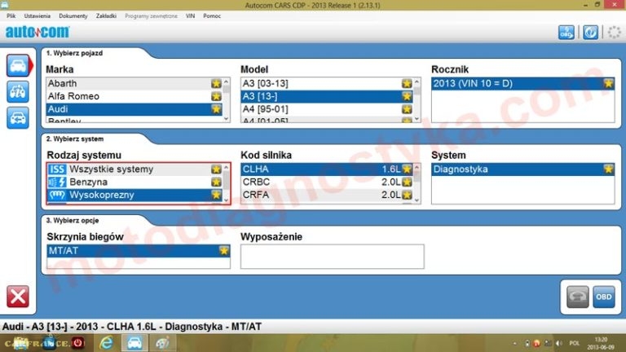Screen dimensions: 626x352
Task: Toggle favorite star for 2013 (VIN 10 = D)
Action: 608,83
